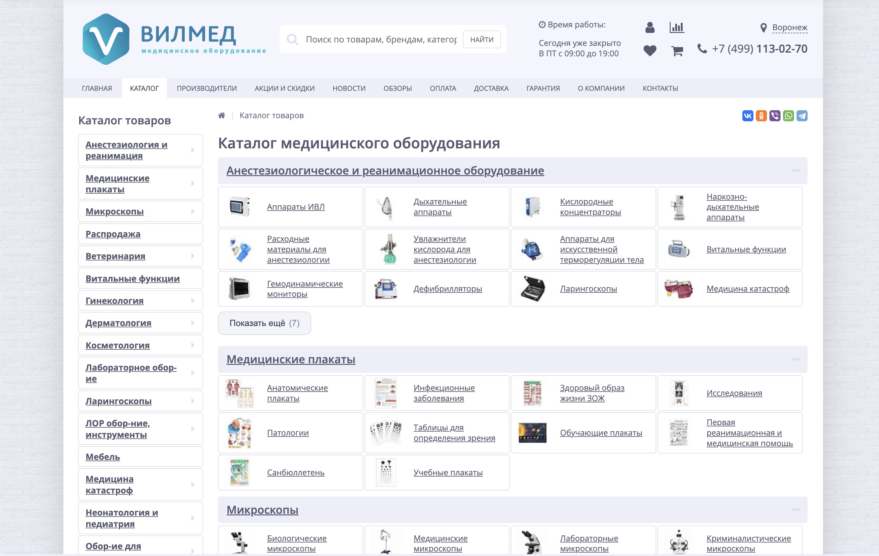Click the Таблицы для определения зрения image

(386, 433)
